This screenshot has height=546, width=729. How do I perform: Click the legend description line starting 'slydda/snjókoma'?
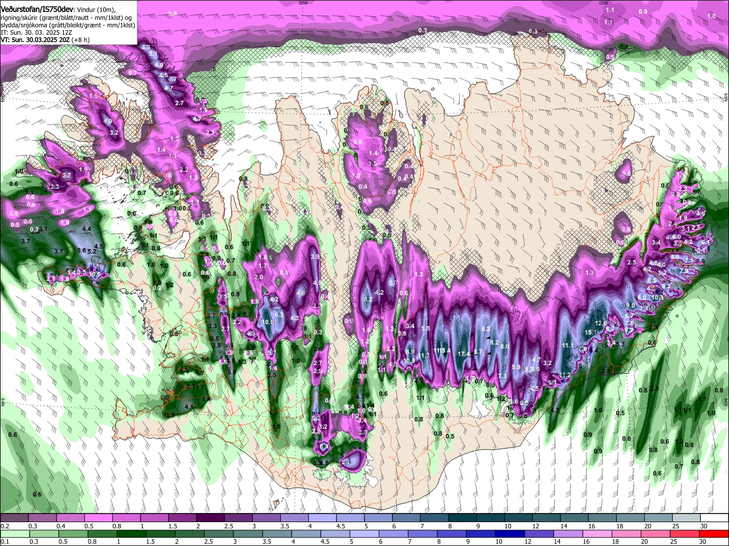pos(68,25)
